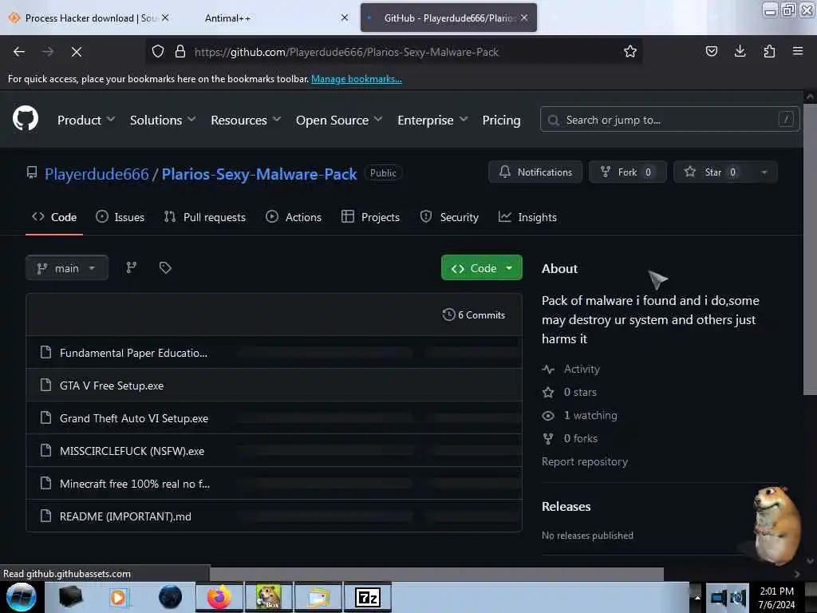Click the Notifications button
The image size is (817, 613).
(535, 172)
